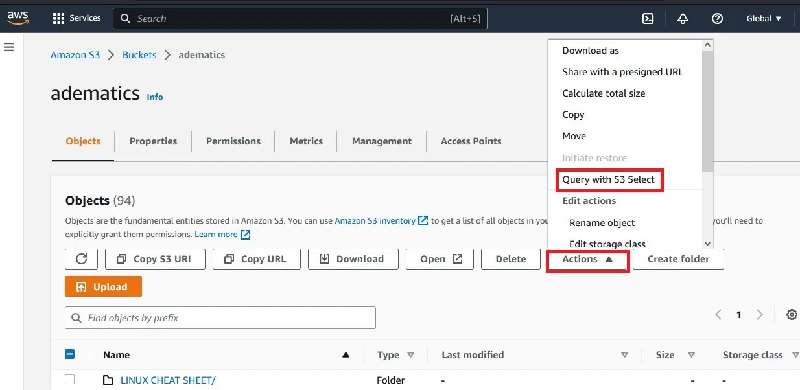The image size is (800, 390).
Task: Open table preferences gear
Action: 792,315
